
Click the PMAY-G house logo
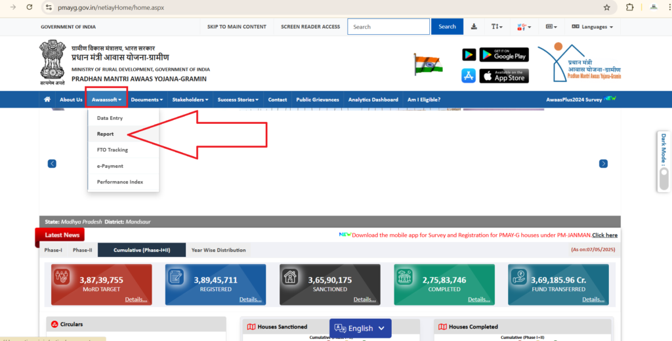579,62
